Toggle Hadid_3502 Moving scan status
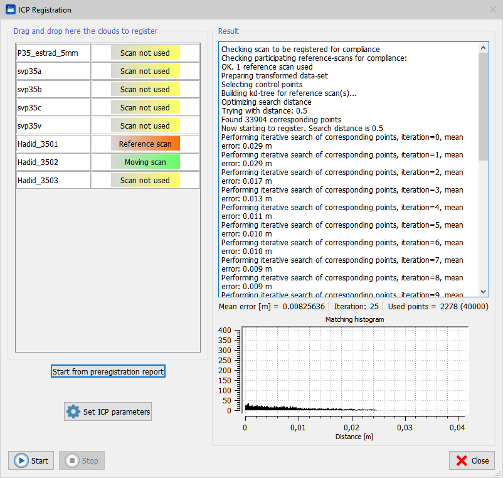 point(146,162)
